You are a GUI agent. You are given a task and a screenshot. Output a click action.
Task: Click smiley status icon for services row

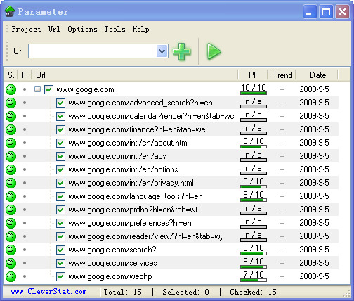[x=11, y=263]
